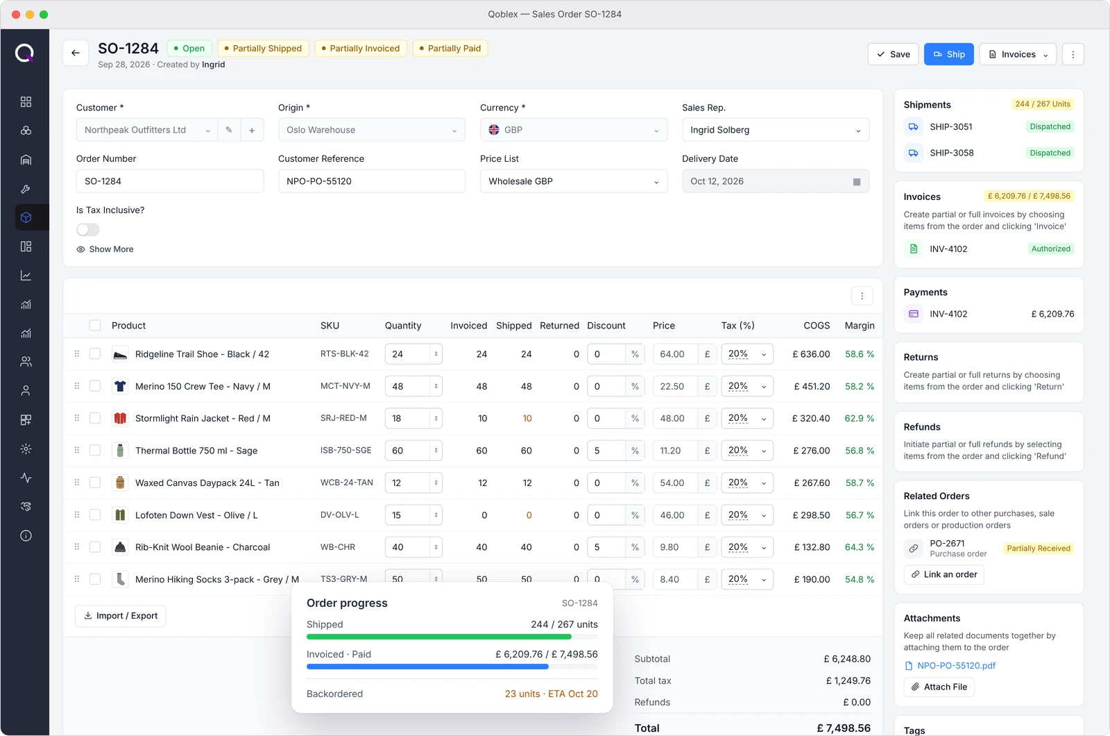Open the sales box icon in sidebar
Screen dimensions: 1110x736
(x=26, y=217)
